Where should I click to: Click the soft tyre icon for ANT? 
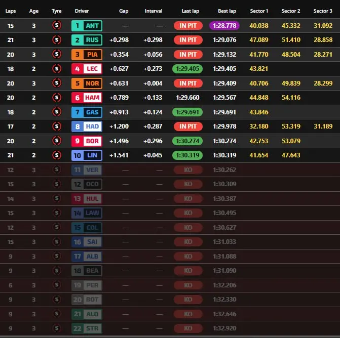click(57, 25)
